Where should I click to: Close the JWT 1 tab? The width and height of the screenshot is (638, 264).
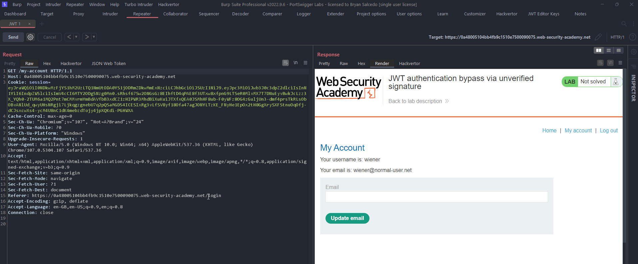click(x=29, y=24)
